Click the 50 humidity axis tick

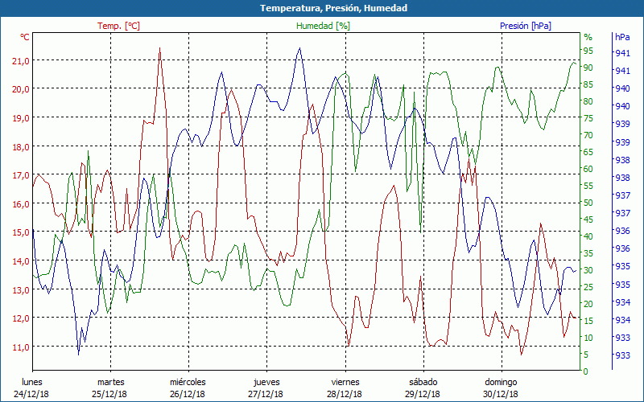588,203
